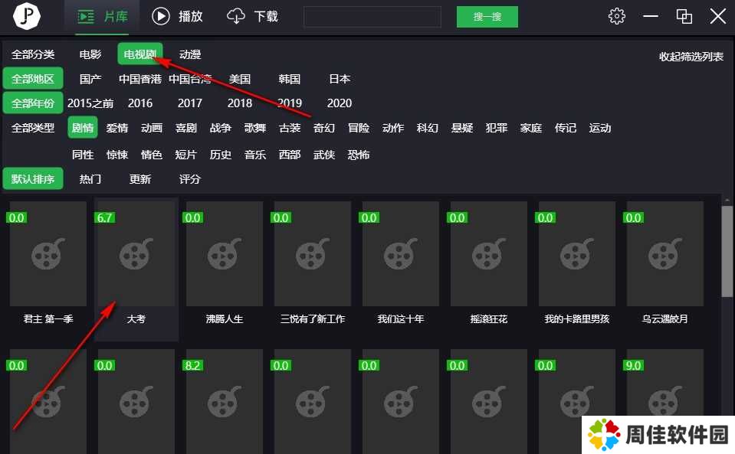Click the 播放 play circle icon
The width and height of the screenshot is (735, 454).
pyautogui.click(x=161, y=16)
